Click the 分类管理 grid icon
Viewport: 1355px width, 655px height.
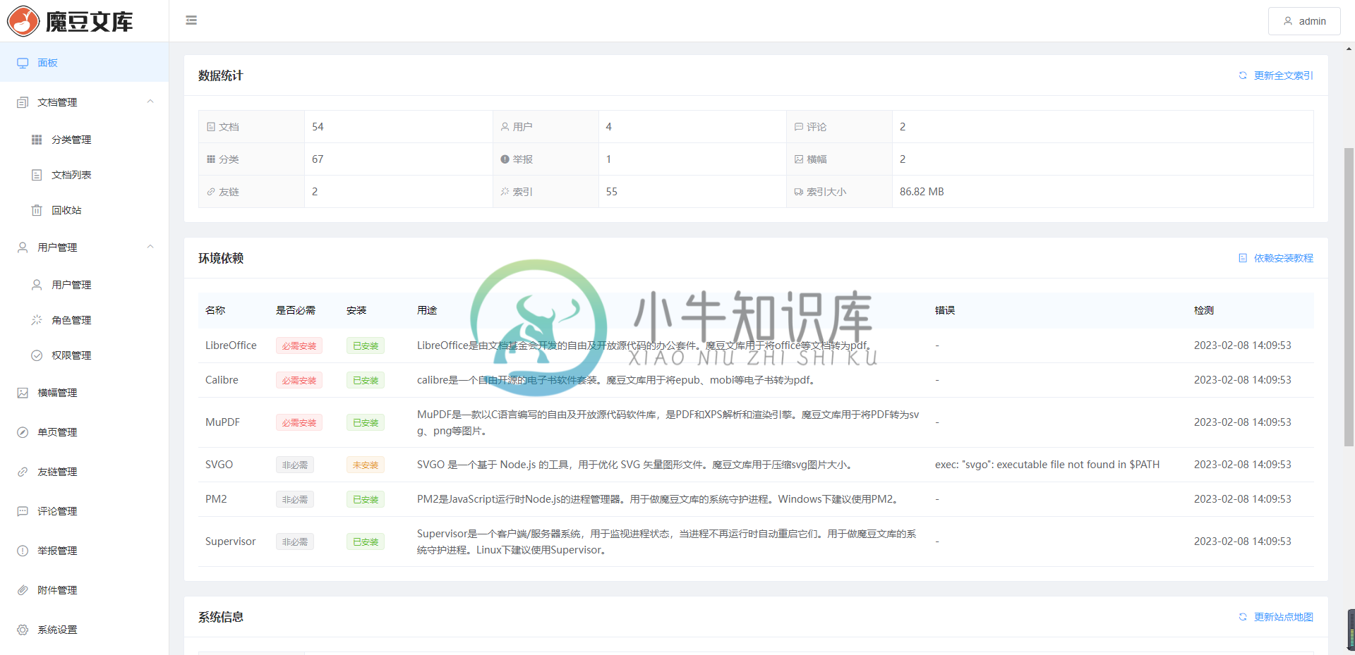(x=37, y=140)
